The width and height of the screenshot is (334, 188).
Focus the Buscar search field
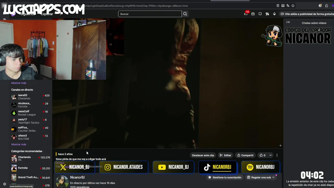[150, 14]
